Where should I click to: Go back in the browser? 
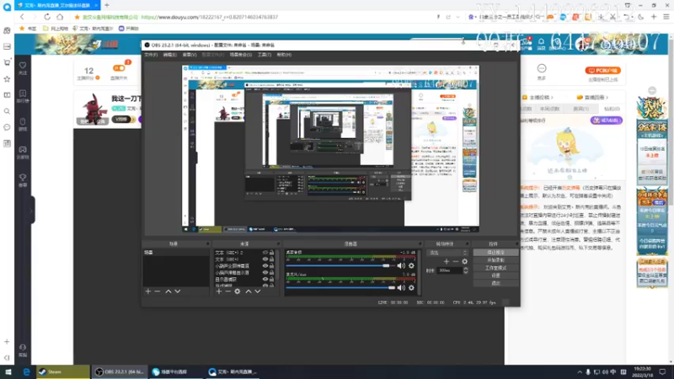tap(23, 17)
